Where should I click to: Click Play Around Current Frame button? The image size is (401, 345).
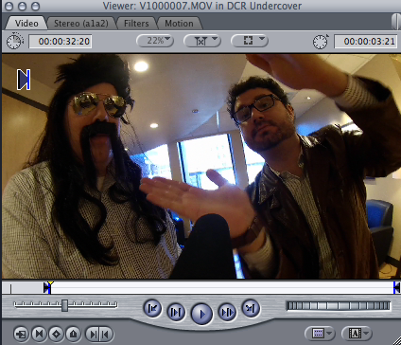click(x=227, y=312)
